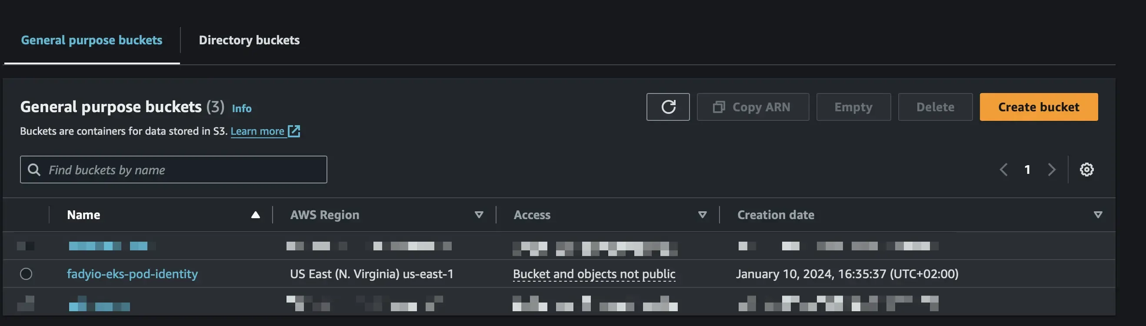Click the Copy ARN button
Image resolution: width=1146 pixels, height=326 pixels.
coord(752,107)
